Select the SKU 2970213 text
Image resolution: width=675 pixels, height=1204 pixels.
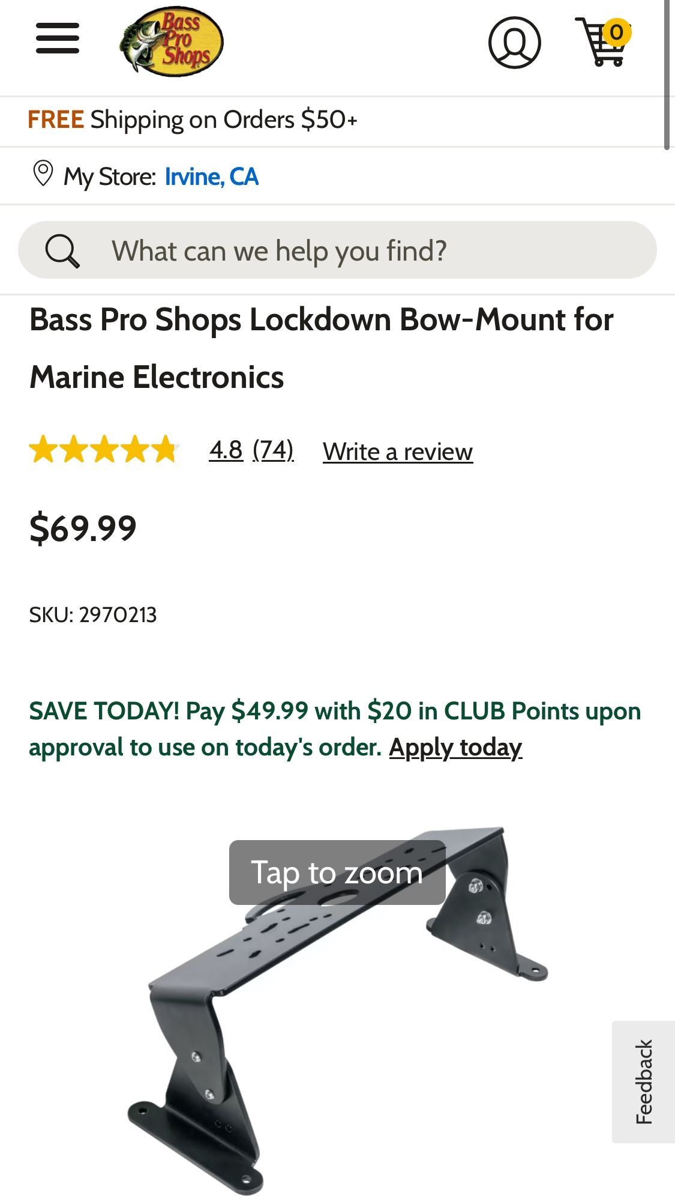click(x=93, y=614)
